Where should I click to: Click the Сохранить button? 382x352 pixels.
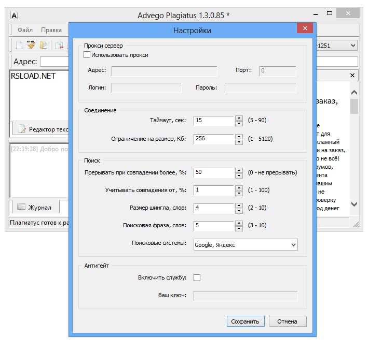point(245,321)
